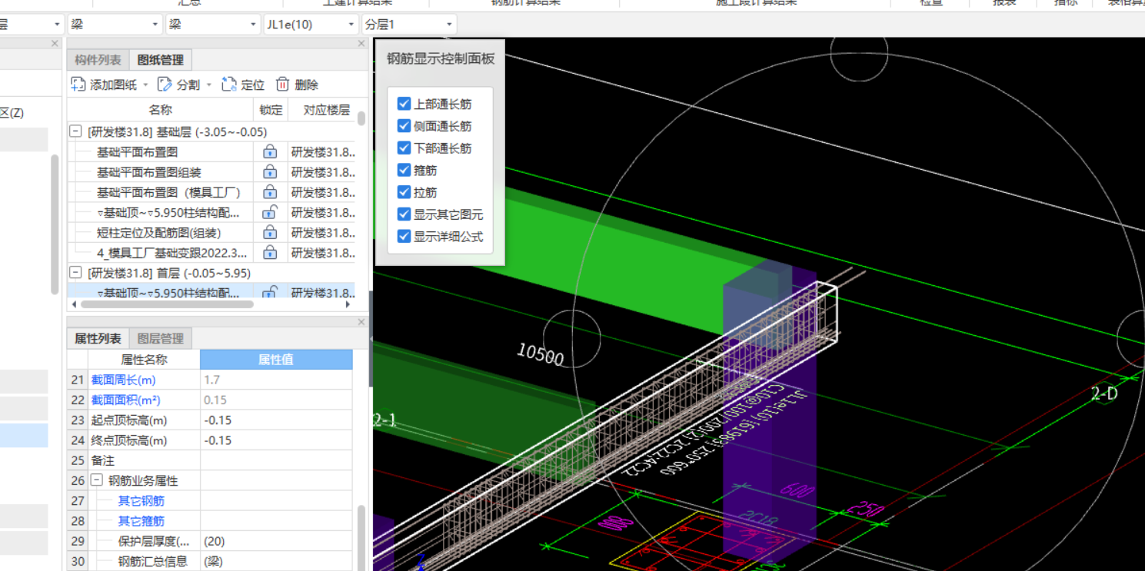
Task: Switch to 图层管理 tab
Action: coord(160,338)
